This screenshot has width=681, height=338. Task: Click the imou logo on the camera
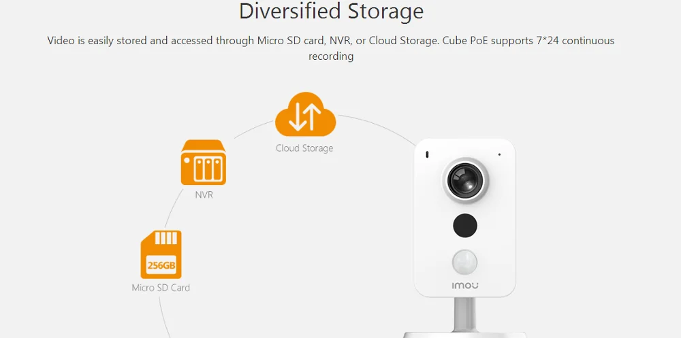(x=465, y=286)
